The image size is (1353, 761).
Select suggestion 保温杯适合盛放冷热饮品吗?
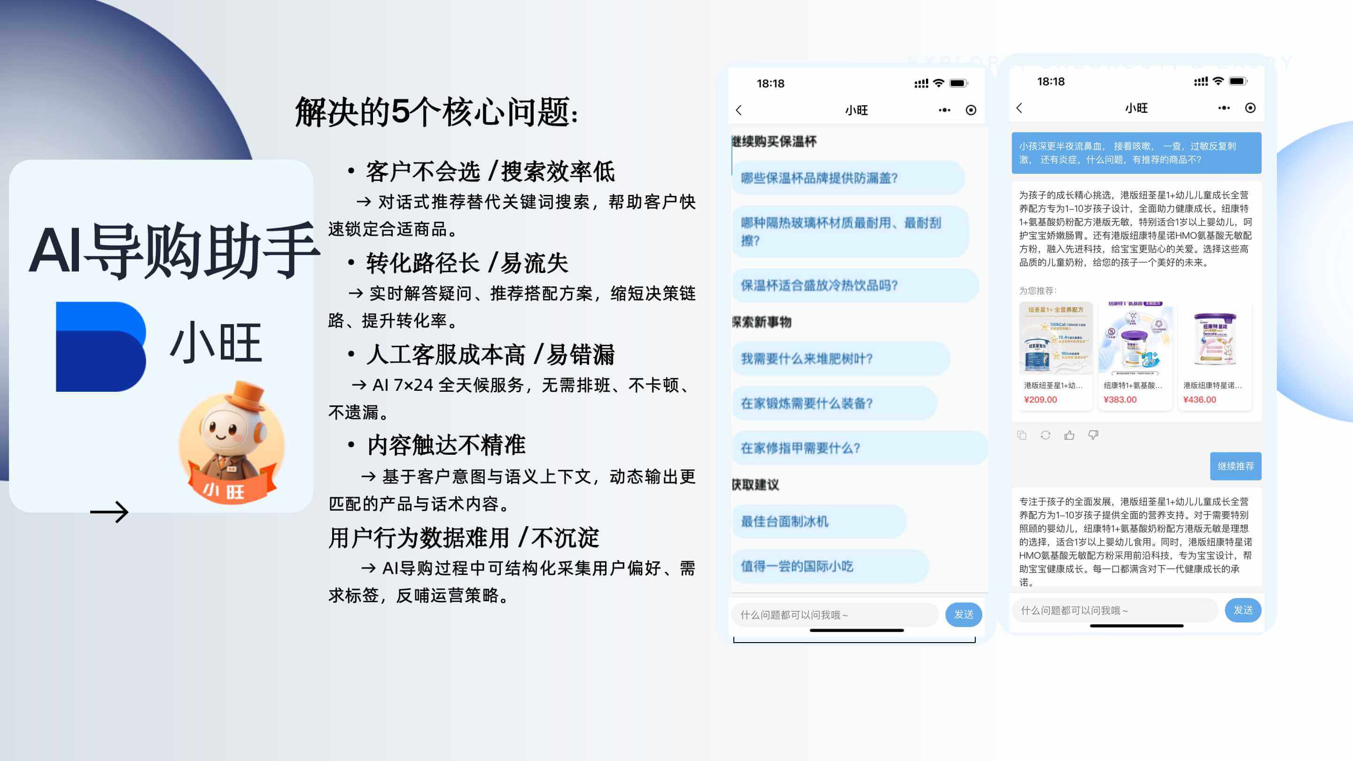click(x=855, y=285)
